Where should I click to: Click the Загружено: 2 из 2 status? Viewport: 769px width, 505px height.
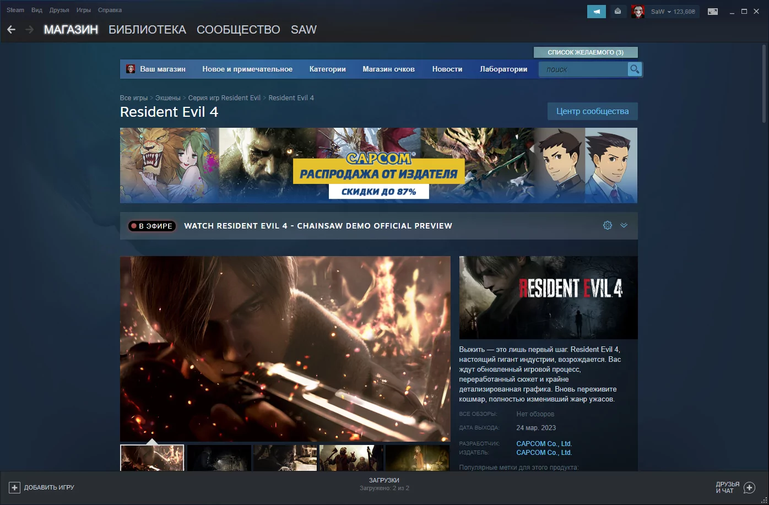(x=384, y=488)
